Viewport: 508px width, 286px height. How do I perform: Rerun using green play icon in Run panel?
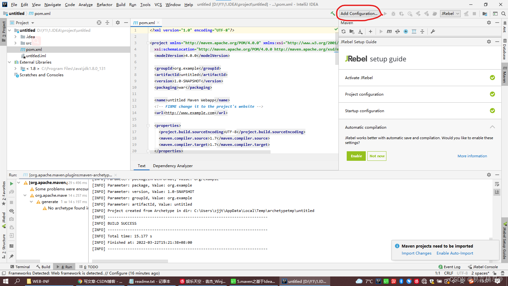11,184
